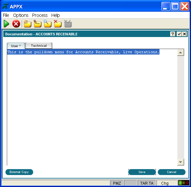The width and height of the screenshot is (191, 187).
Task: Open the Process menu
Action: tap(40, 15)
